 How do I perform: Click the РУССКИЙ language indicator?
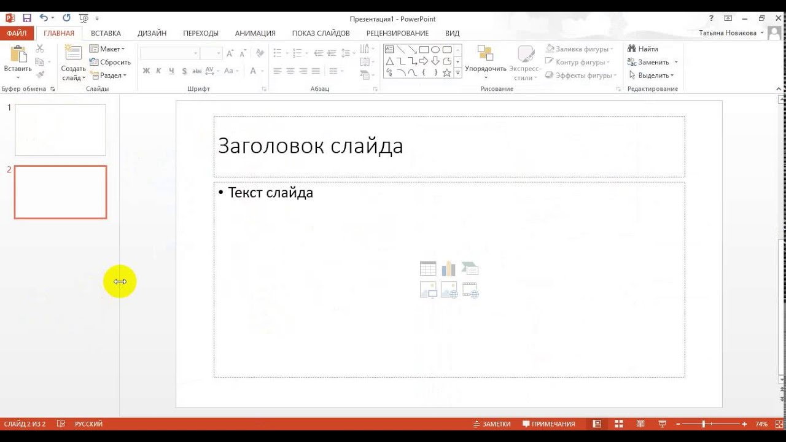coord(88,424)
